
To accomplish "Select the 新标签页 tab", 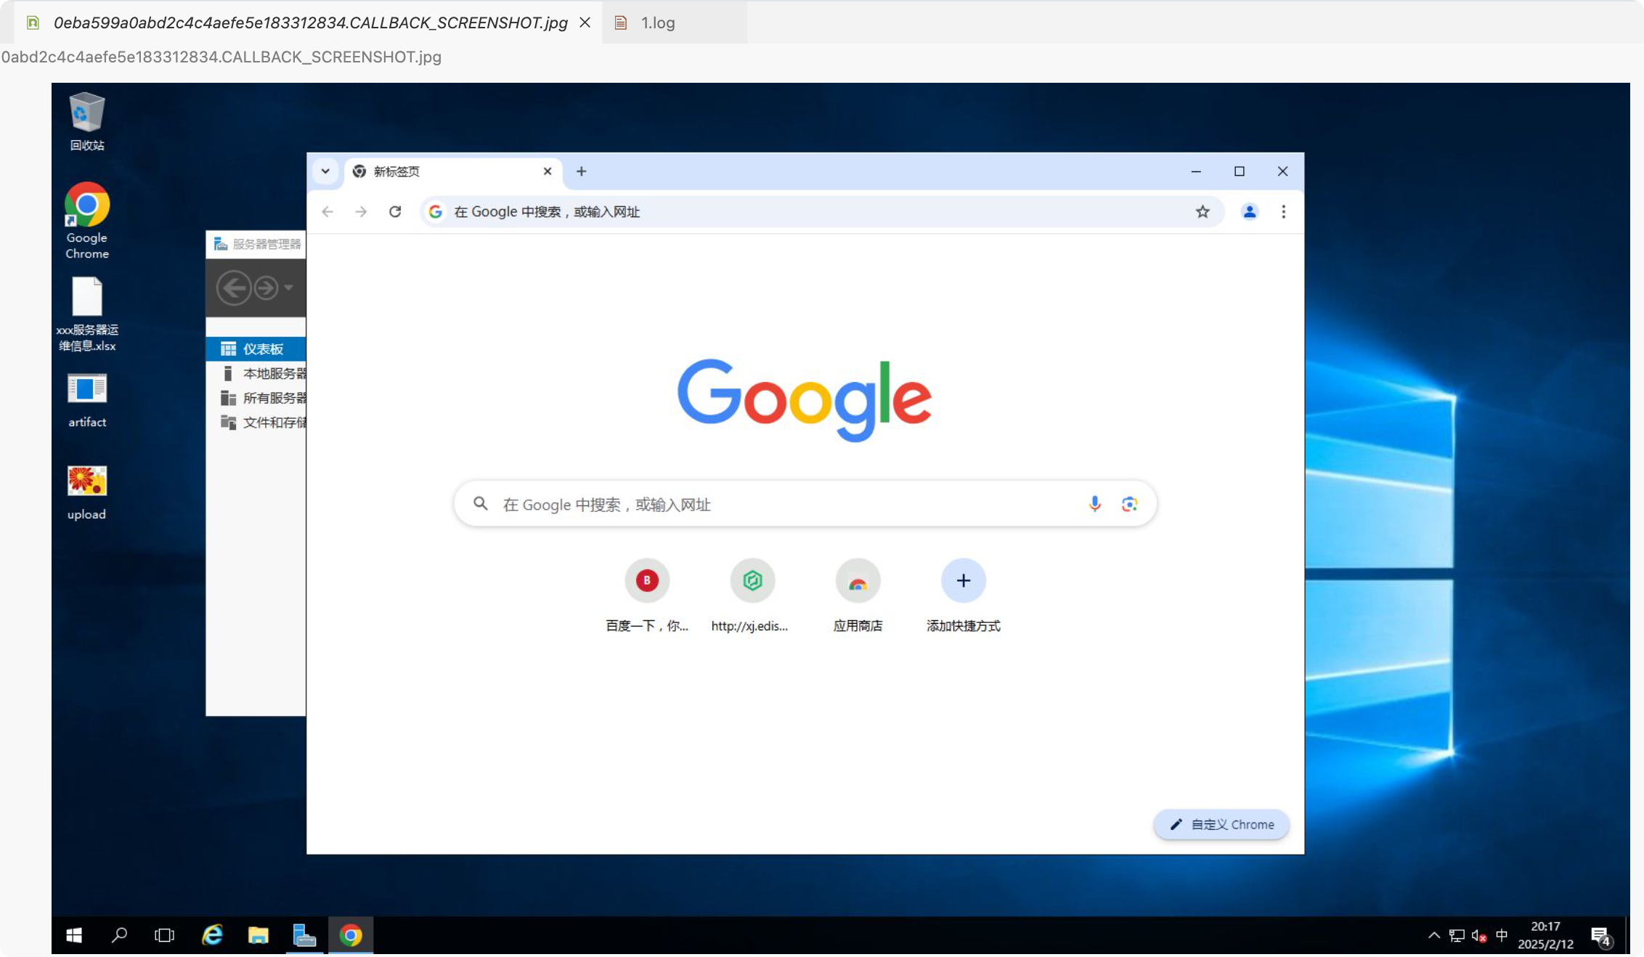I will point(452,172).
